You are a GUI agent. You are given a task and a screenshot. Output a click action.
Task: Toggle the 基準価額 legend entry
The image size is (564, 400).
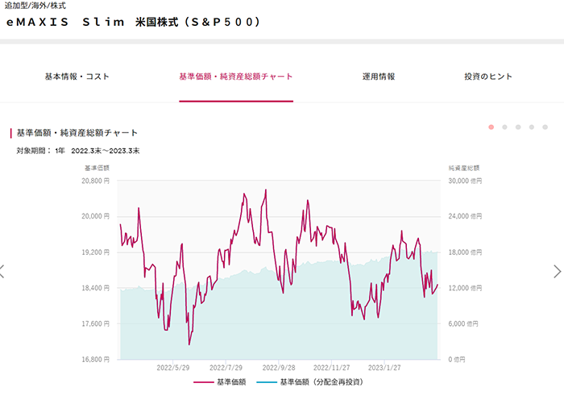(220, 382)
